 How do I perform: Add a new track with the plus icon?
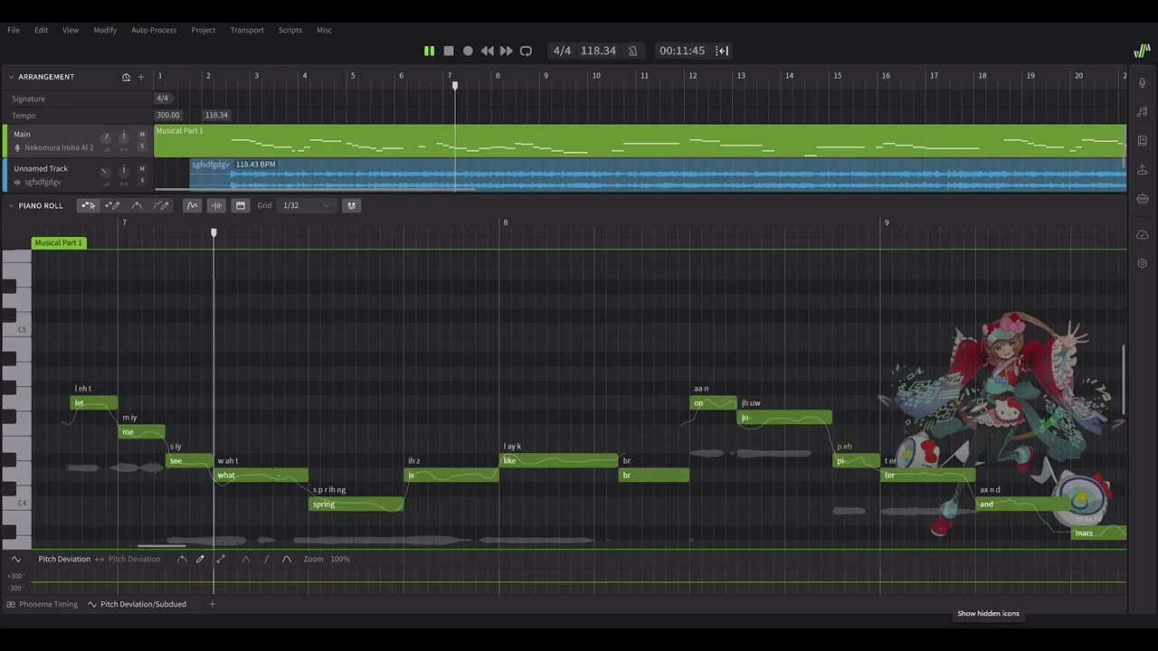coord(140,77)
